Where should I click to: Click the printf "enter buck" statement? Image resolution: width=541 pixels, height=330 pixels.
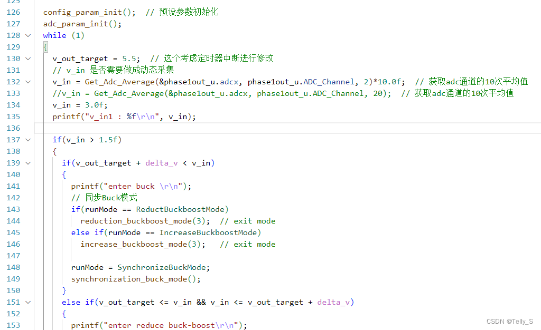coord(131,186)
